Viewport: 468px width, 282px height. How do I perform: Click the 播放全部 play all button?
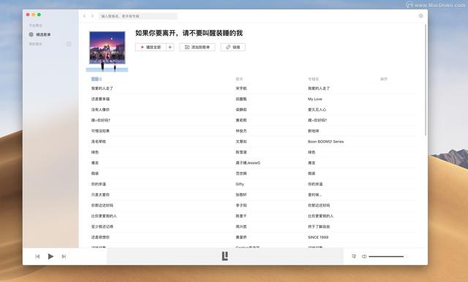[151, 47]
